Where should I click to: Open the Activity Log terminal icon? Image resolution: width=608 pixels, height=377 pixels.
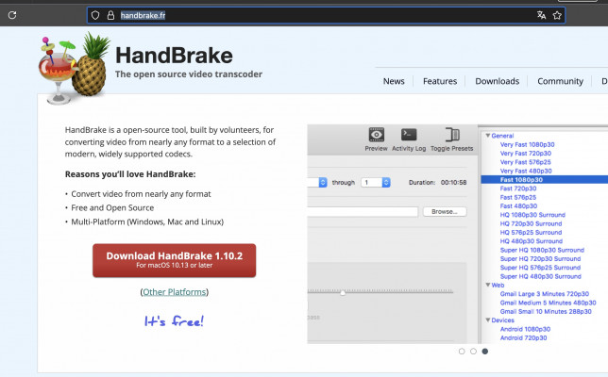(409, 136)
